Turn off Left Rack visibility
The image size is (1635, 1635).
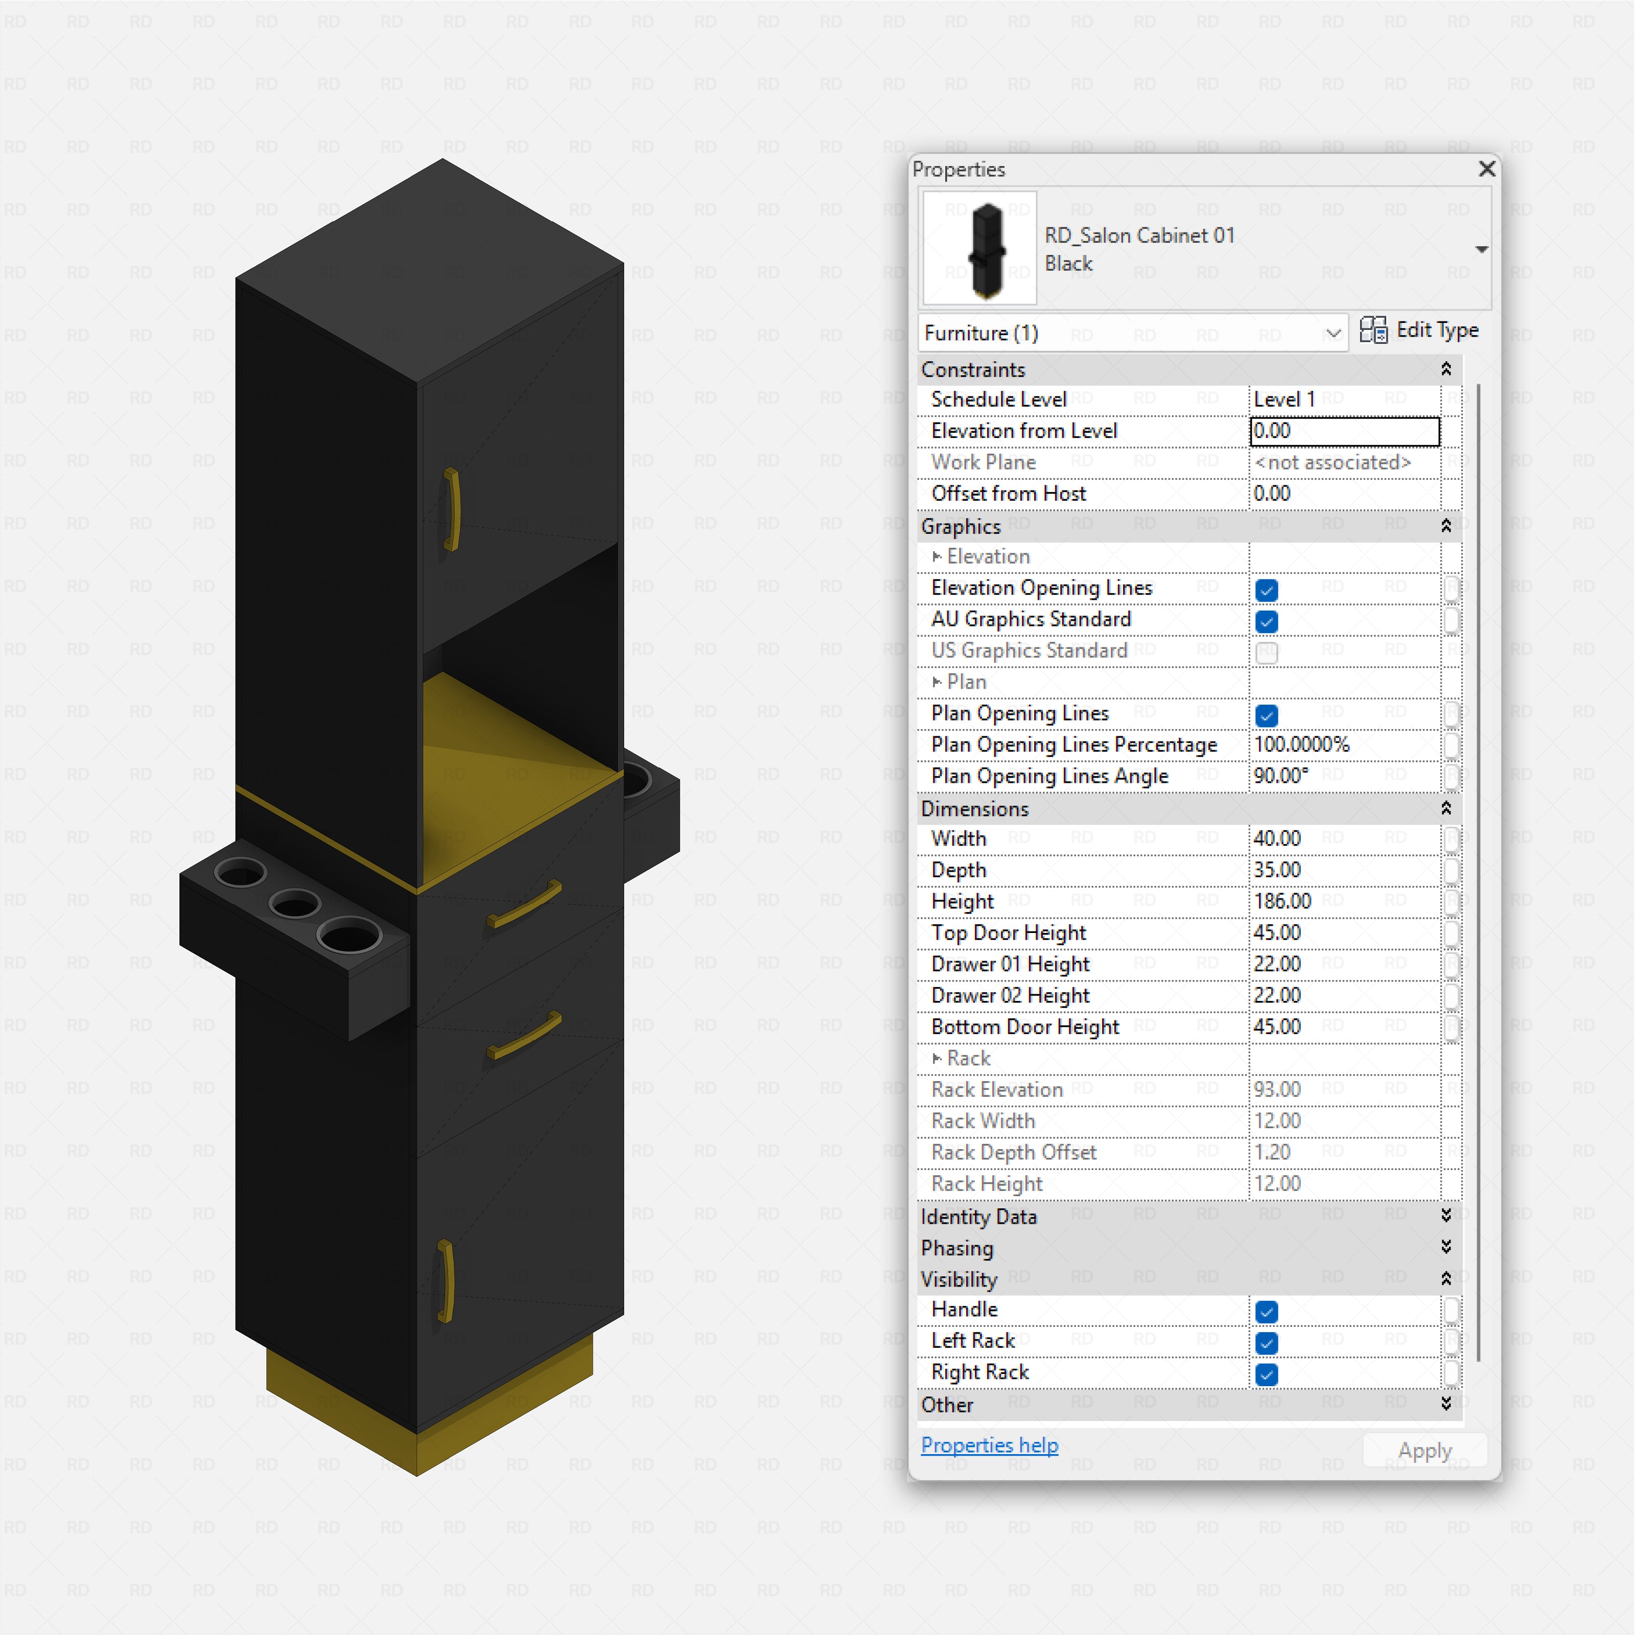click(x=1266, y=1342)
